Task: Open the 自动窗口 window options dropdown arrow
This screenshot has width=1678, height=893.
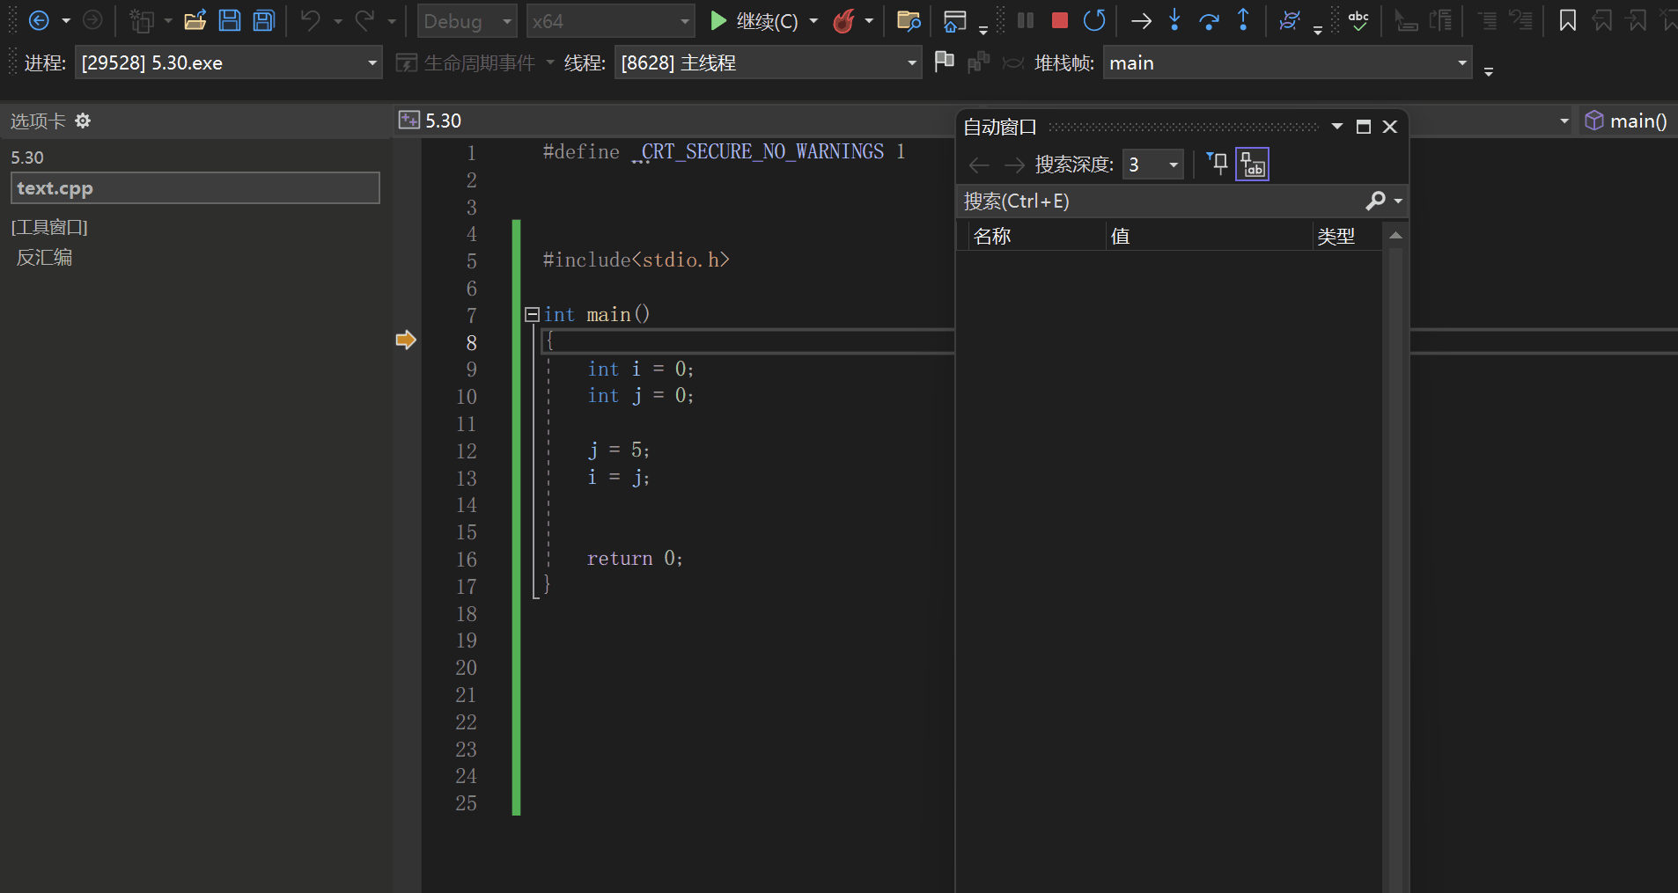Action: [x=1337, y=127]
